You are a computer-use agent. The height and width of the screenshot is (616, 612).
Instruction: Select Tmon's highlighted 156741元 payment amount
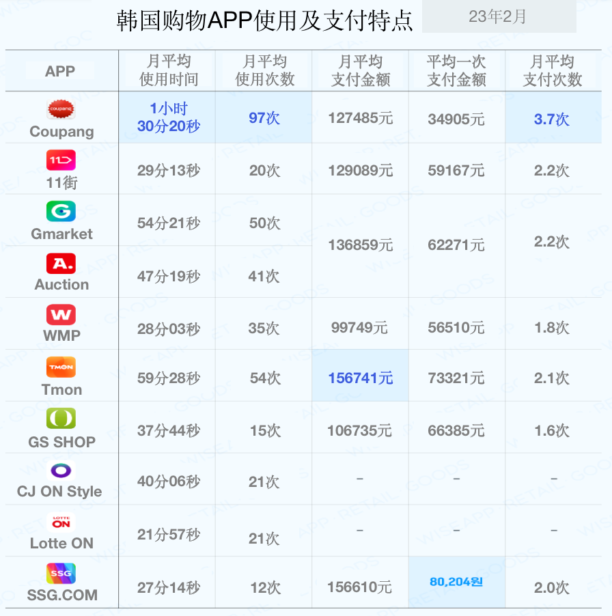tap(360, 376)
